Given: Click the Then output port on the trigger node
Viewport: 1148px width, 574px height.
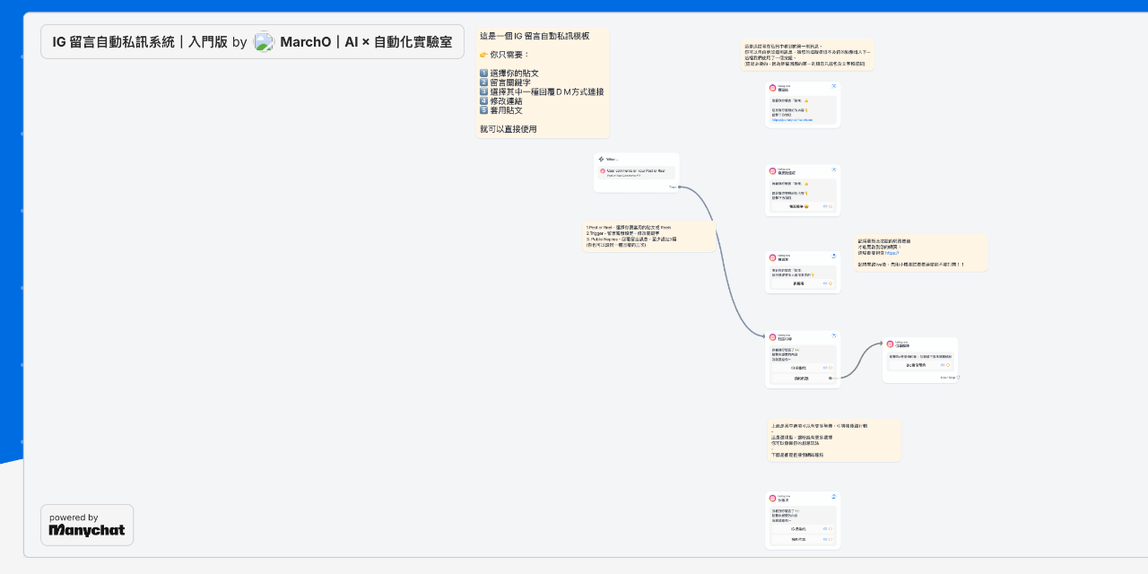Looking at the screenshot, I should click(680, 187).
